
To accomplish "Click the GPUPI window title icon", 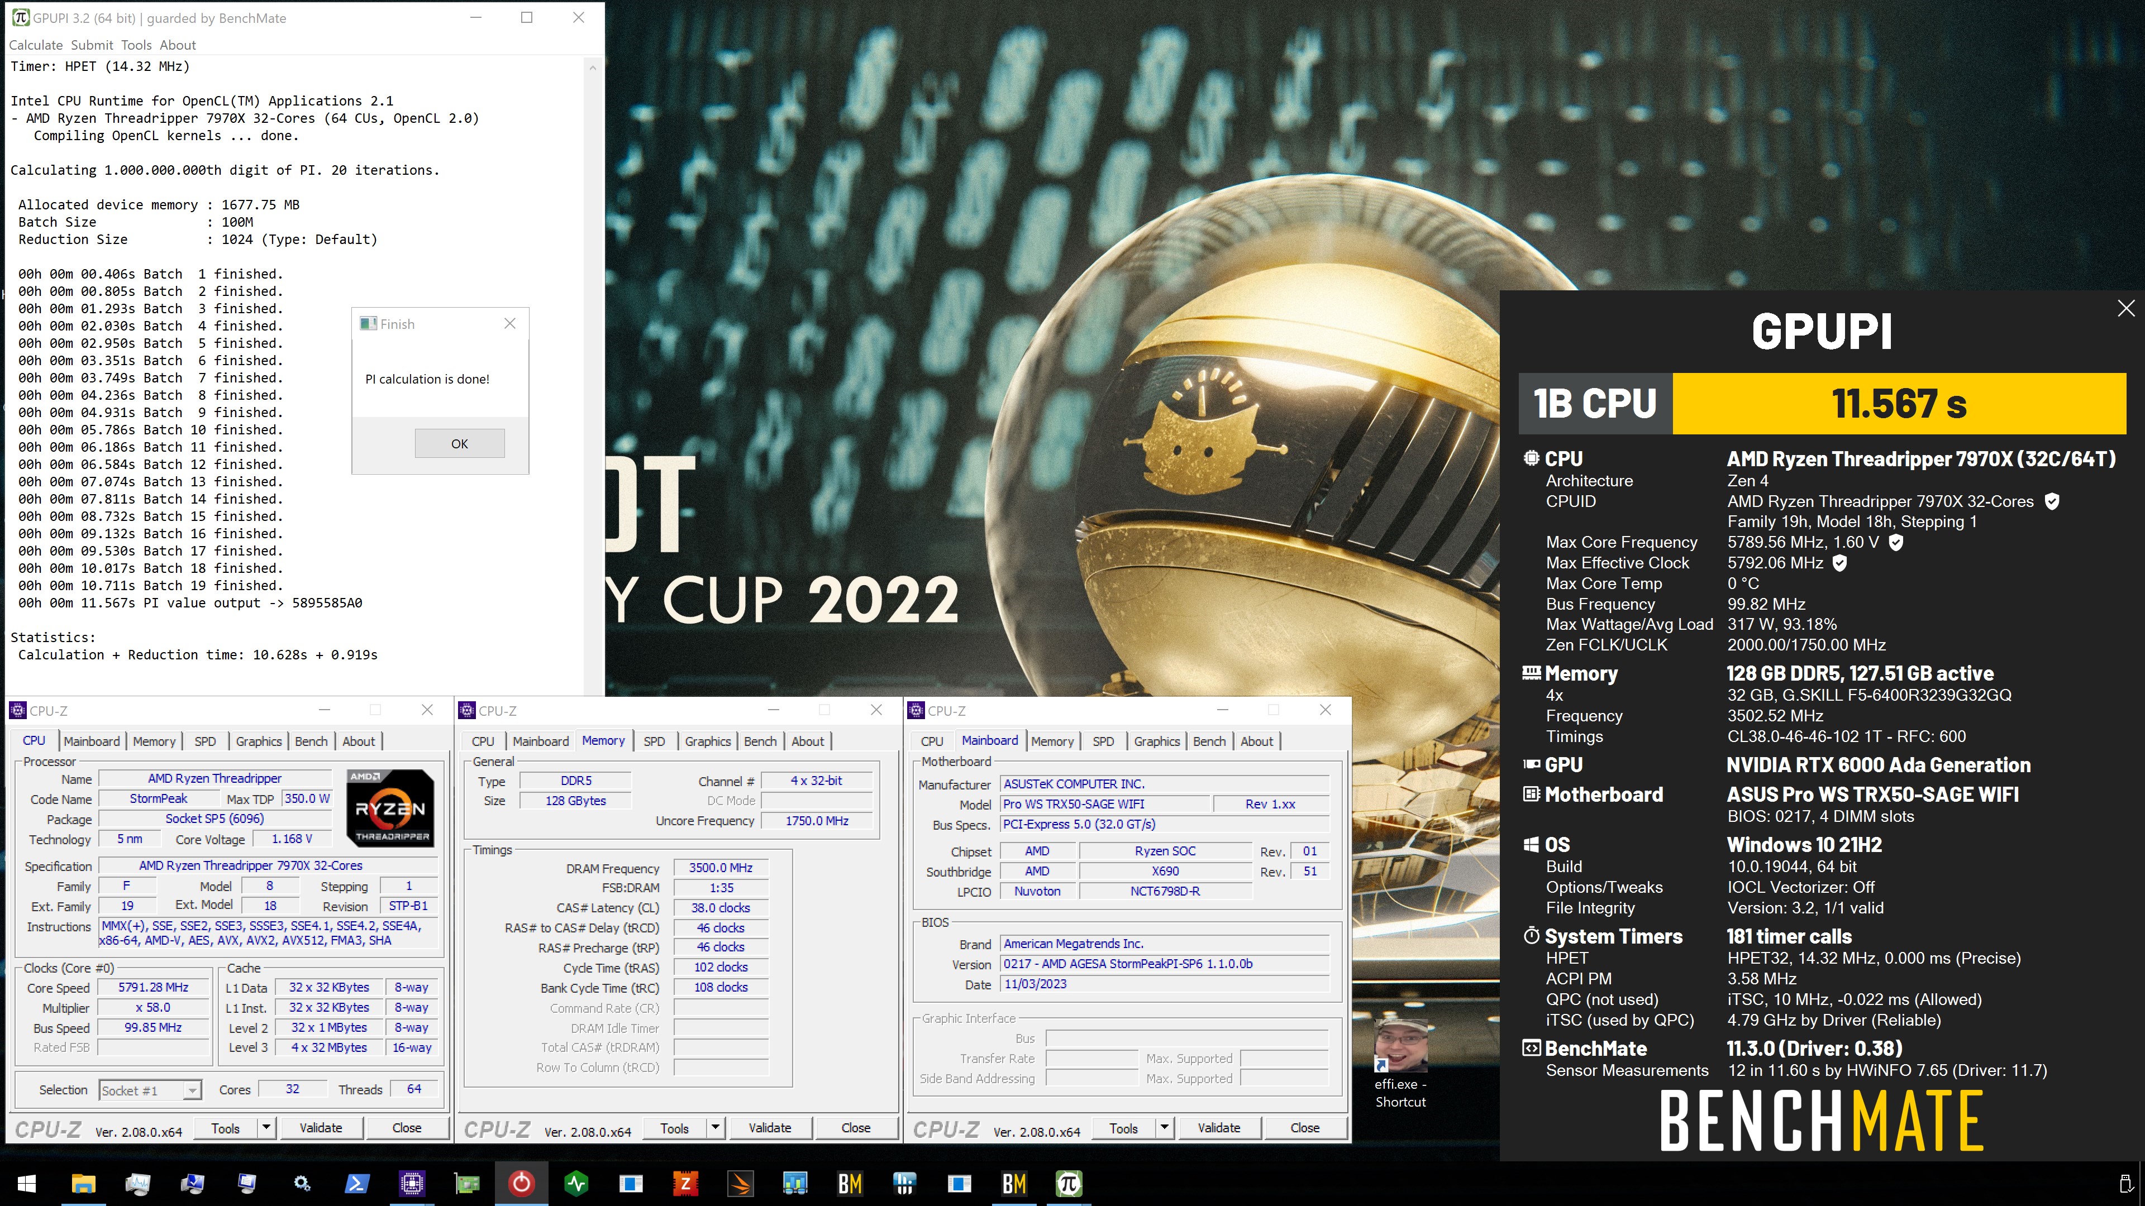I will (x=20, y=17).
